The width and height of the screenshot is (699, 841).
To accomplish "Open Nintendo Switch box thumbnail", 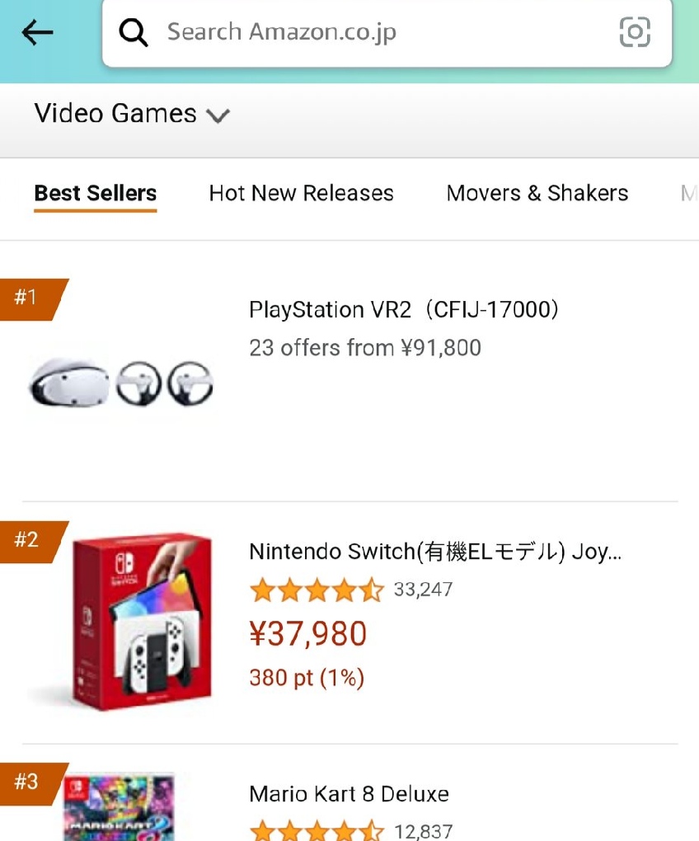I will [140, 621].
